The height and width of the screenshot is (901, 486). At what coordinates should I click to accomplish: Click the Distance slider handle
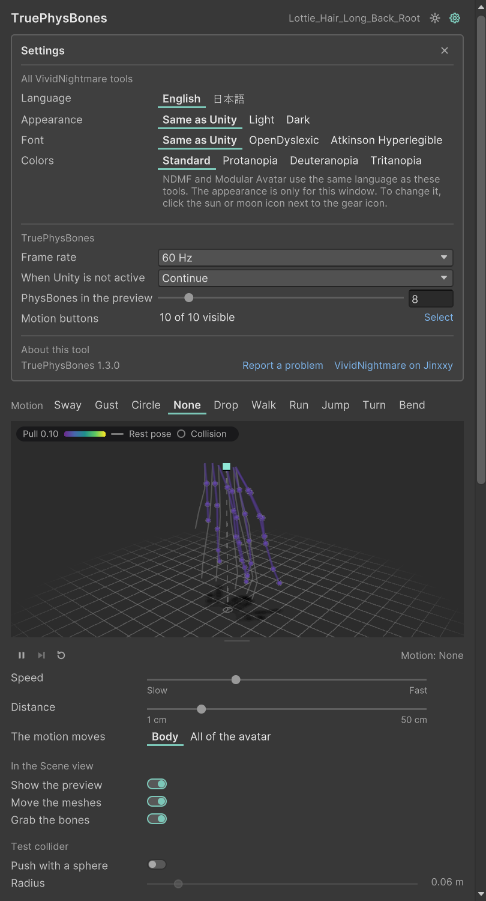pos(202,709)
